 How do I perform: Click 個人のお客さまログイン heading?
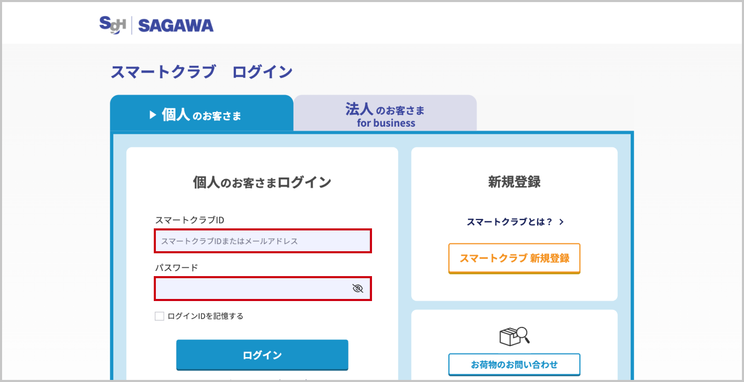[x=262, y=182]
